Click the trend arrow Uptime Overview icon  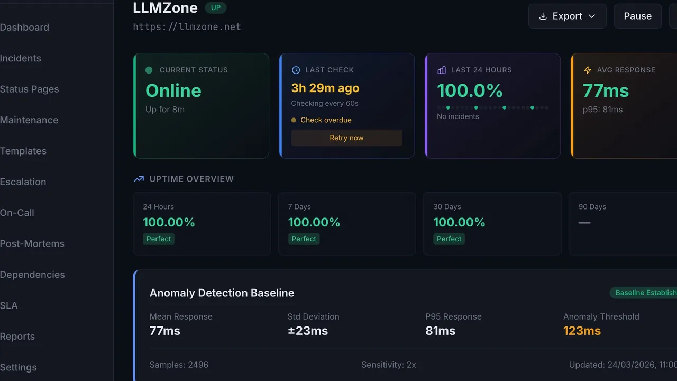[x=139, y=179]
